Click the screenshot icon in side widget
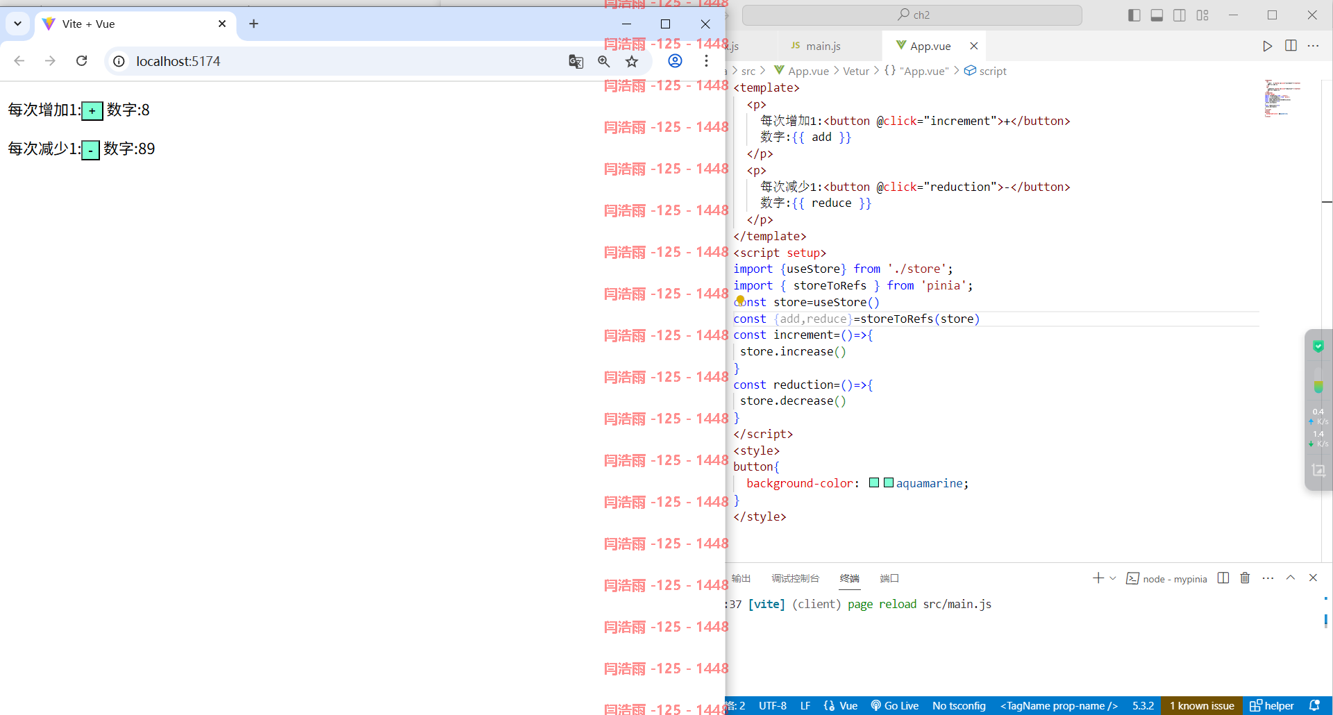The height and width of the screenshot is (715, 1333). [x=1318, y=470]
